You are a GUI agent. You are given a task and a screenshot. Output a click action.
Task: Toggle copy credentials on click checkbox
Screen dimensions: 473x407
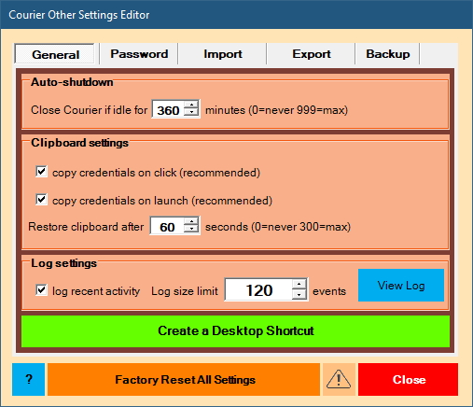pyautogui.click(x=42, y=172)
